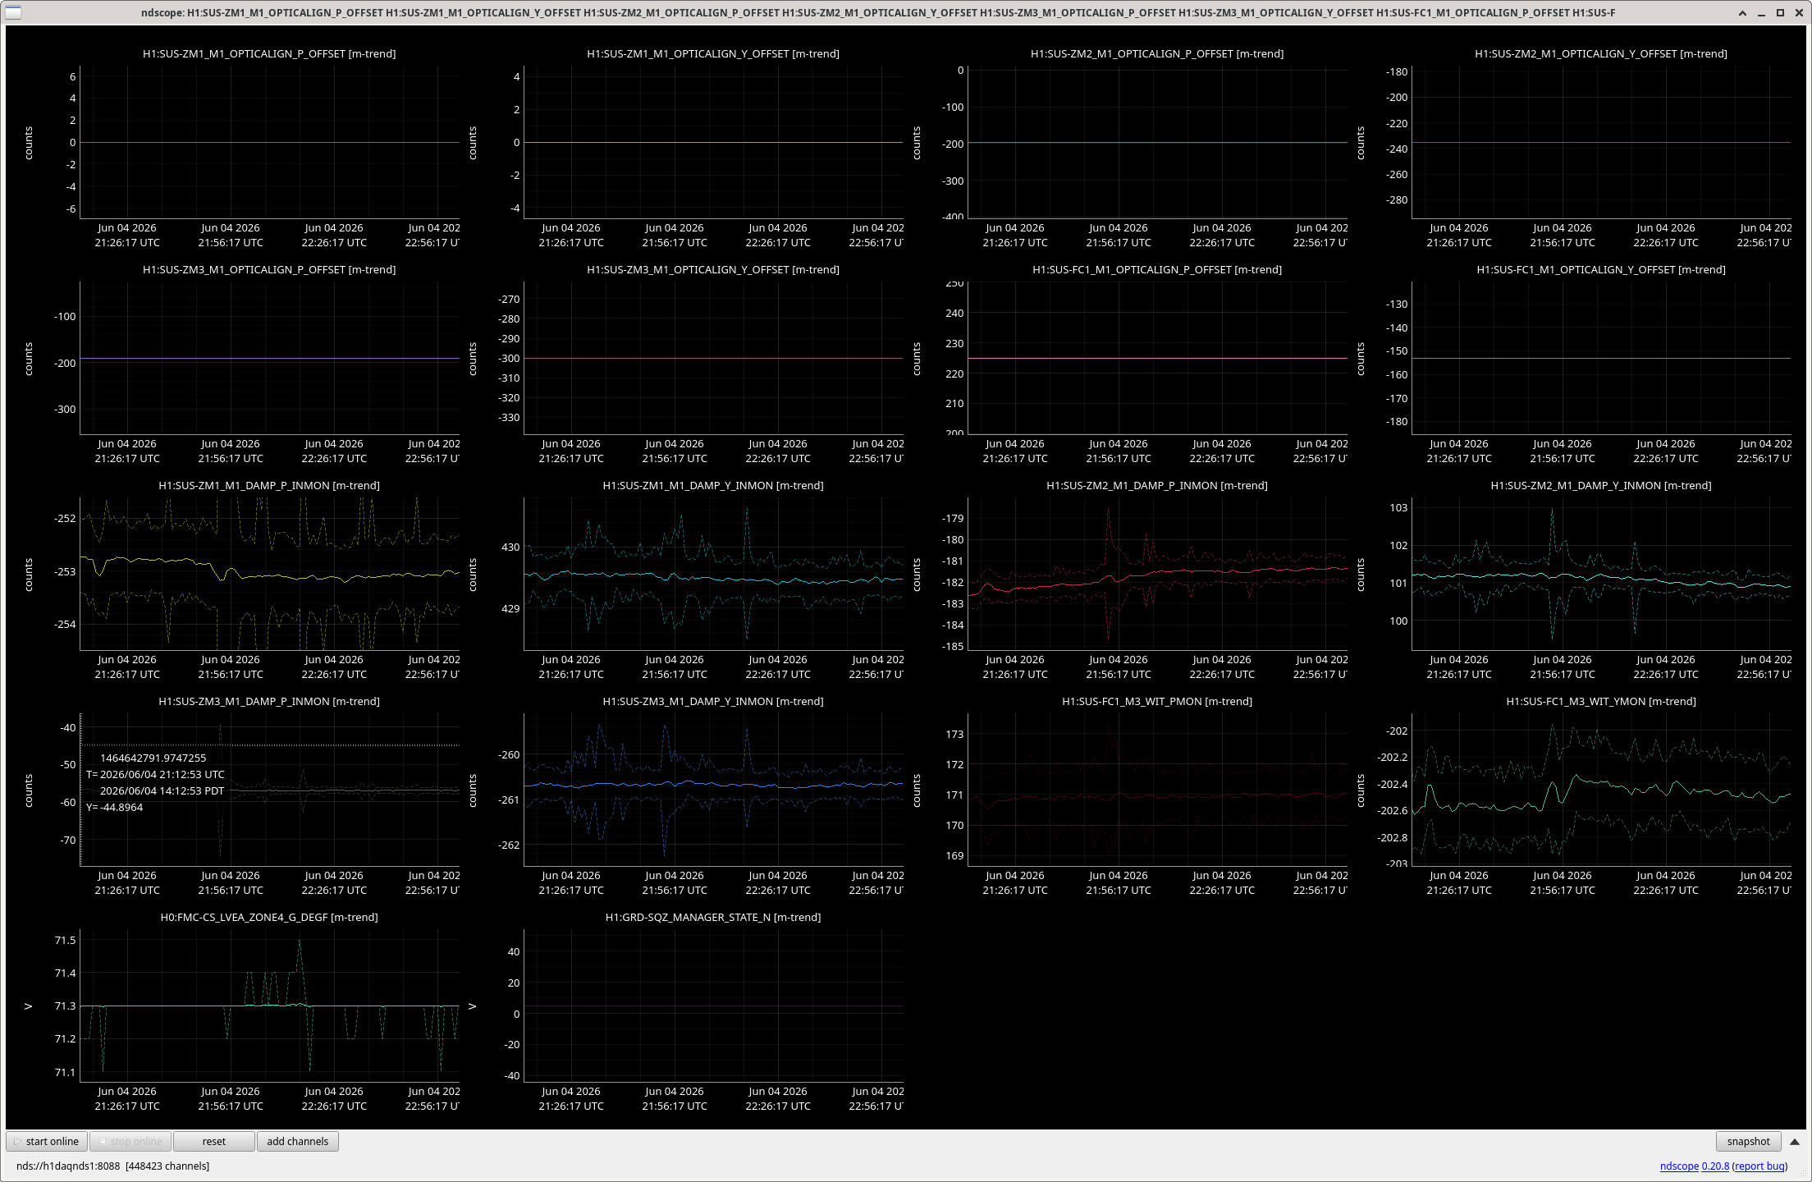Take a snapshot of the scope
The height and width of the screenshot is (1182, 1812).
(1748, 1141)
